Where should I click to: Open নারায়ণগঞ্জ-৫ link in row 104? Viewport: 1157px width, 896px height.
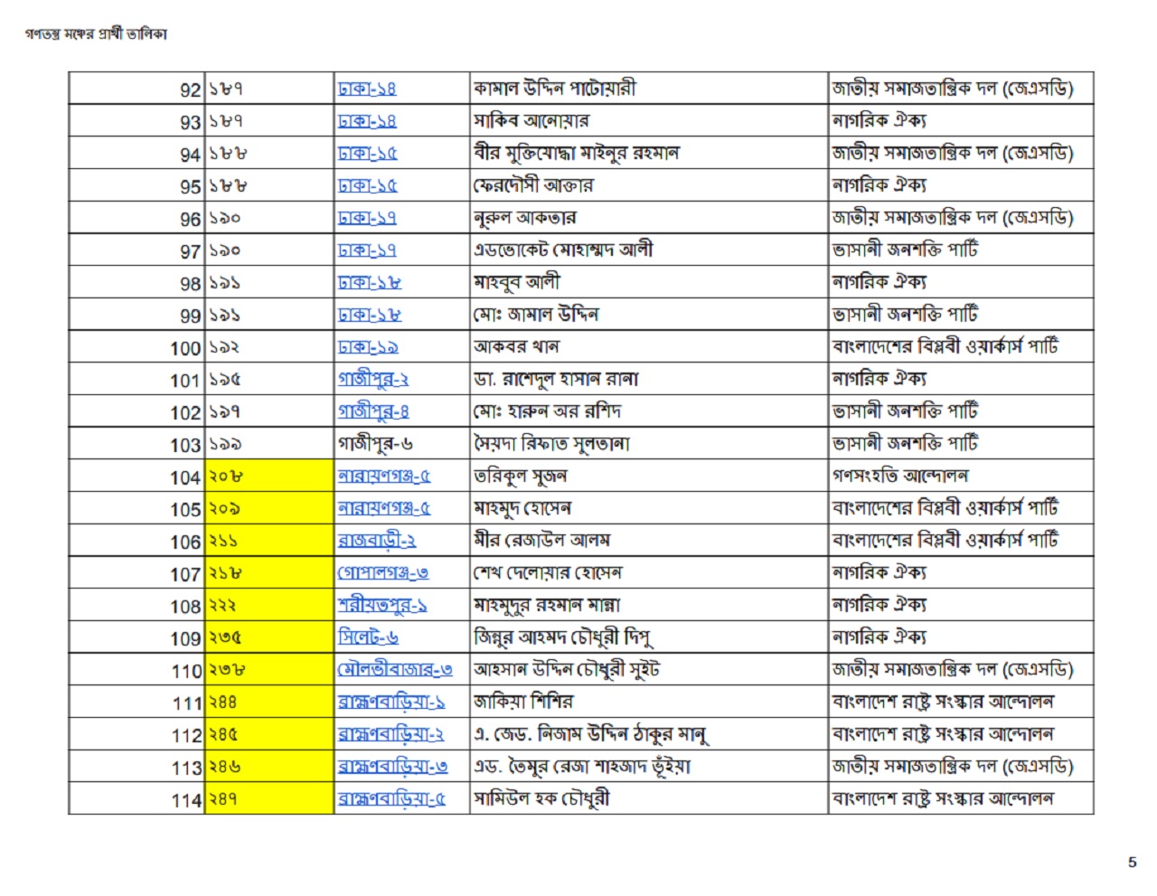pyautogui.click(x=383, y=476)
